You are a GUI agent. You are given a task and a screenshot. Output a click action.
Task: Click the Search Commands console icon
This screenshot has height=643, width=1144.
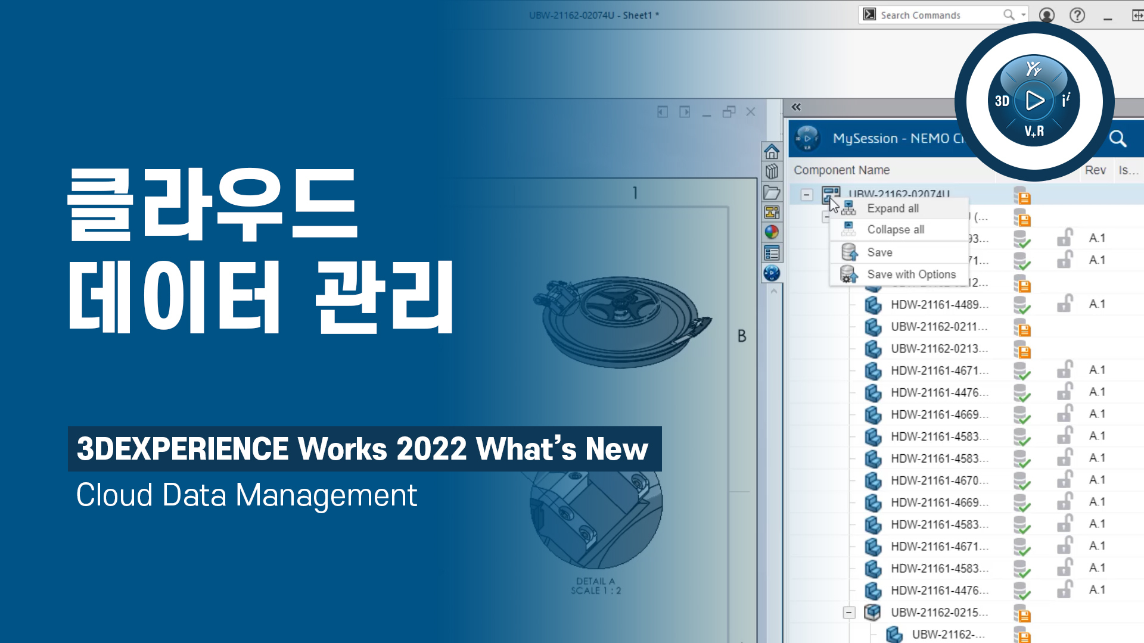click(x=869, y=14)
